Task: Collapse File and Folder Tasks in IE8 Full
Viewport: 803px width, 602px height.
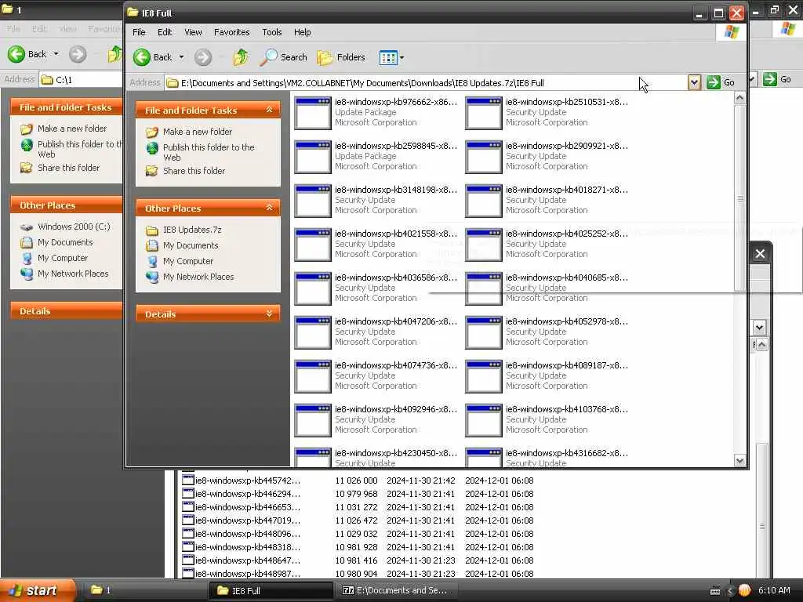Action: coord(269,110)
